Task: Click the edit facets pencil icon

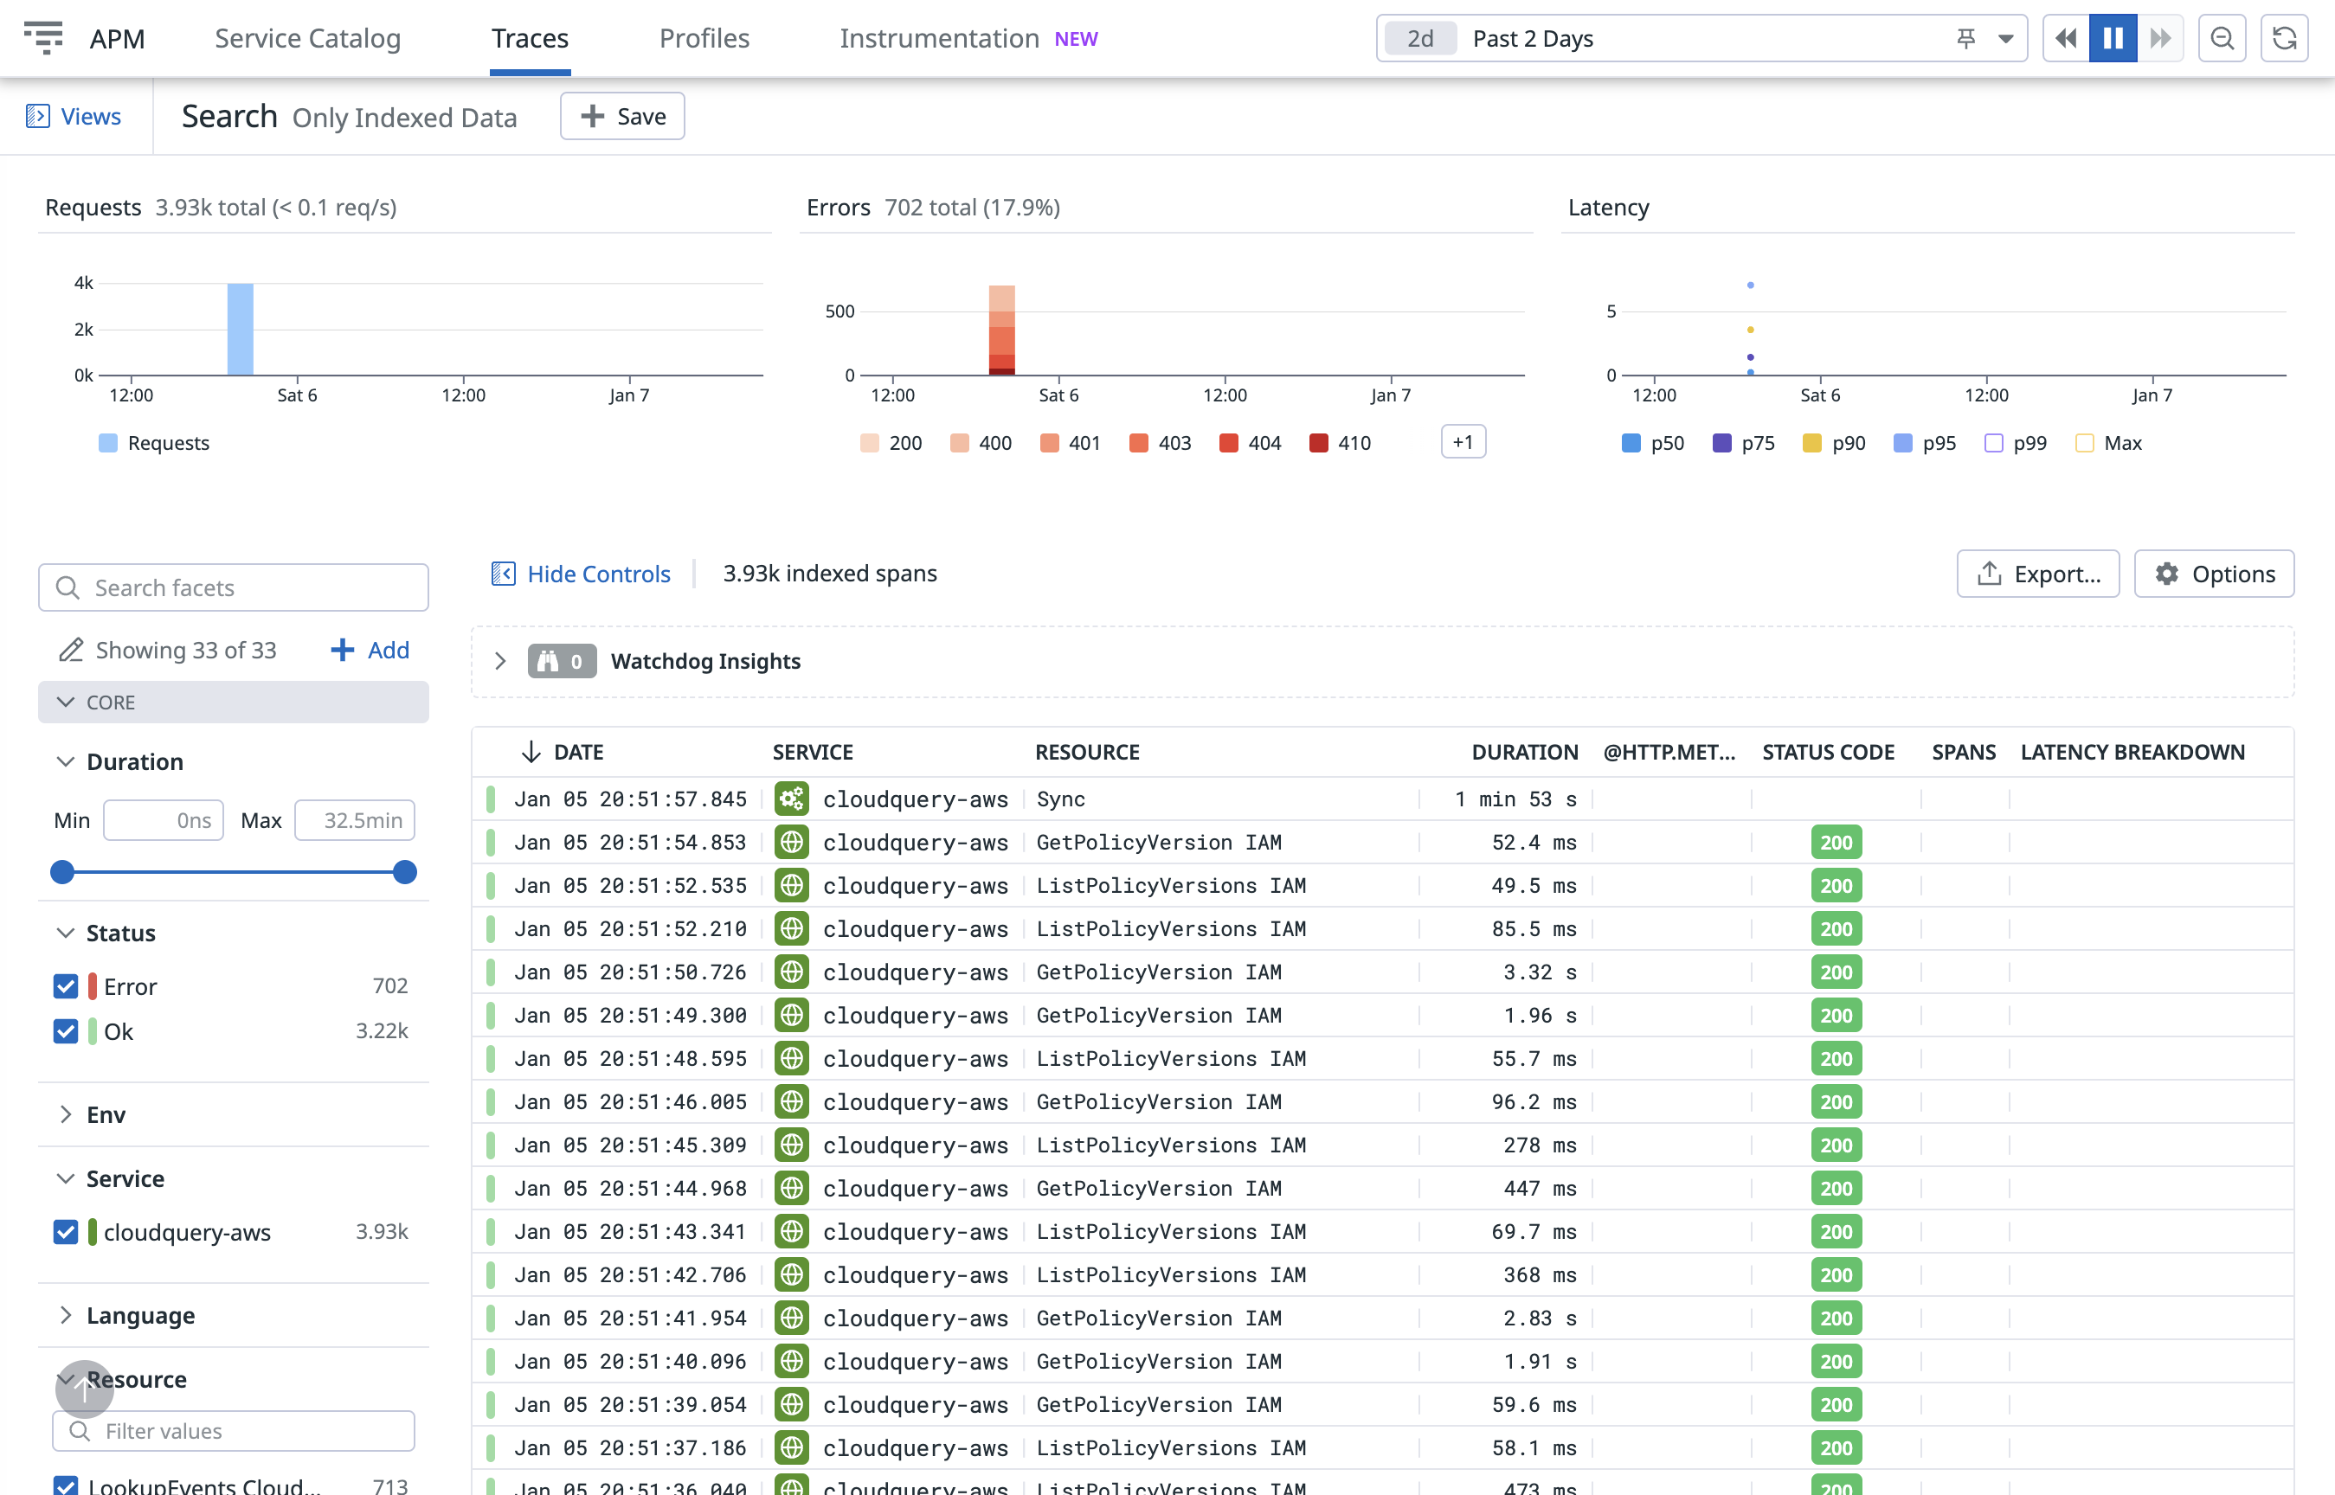Action: (71, 650)
